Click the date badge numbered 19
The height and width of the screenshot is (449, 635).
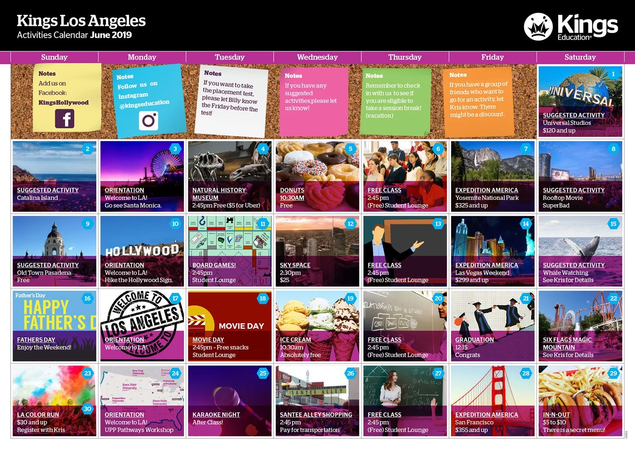[x=351, y=298]
